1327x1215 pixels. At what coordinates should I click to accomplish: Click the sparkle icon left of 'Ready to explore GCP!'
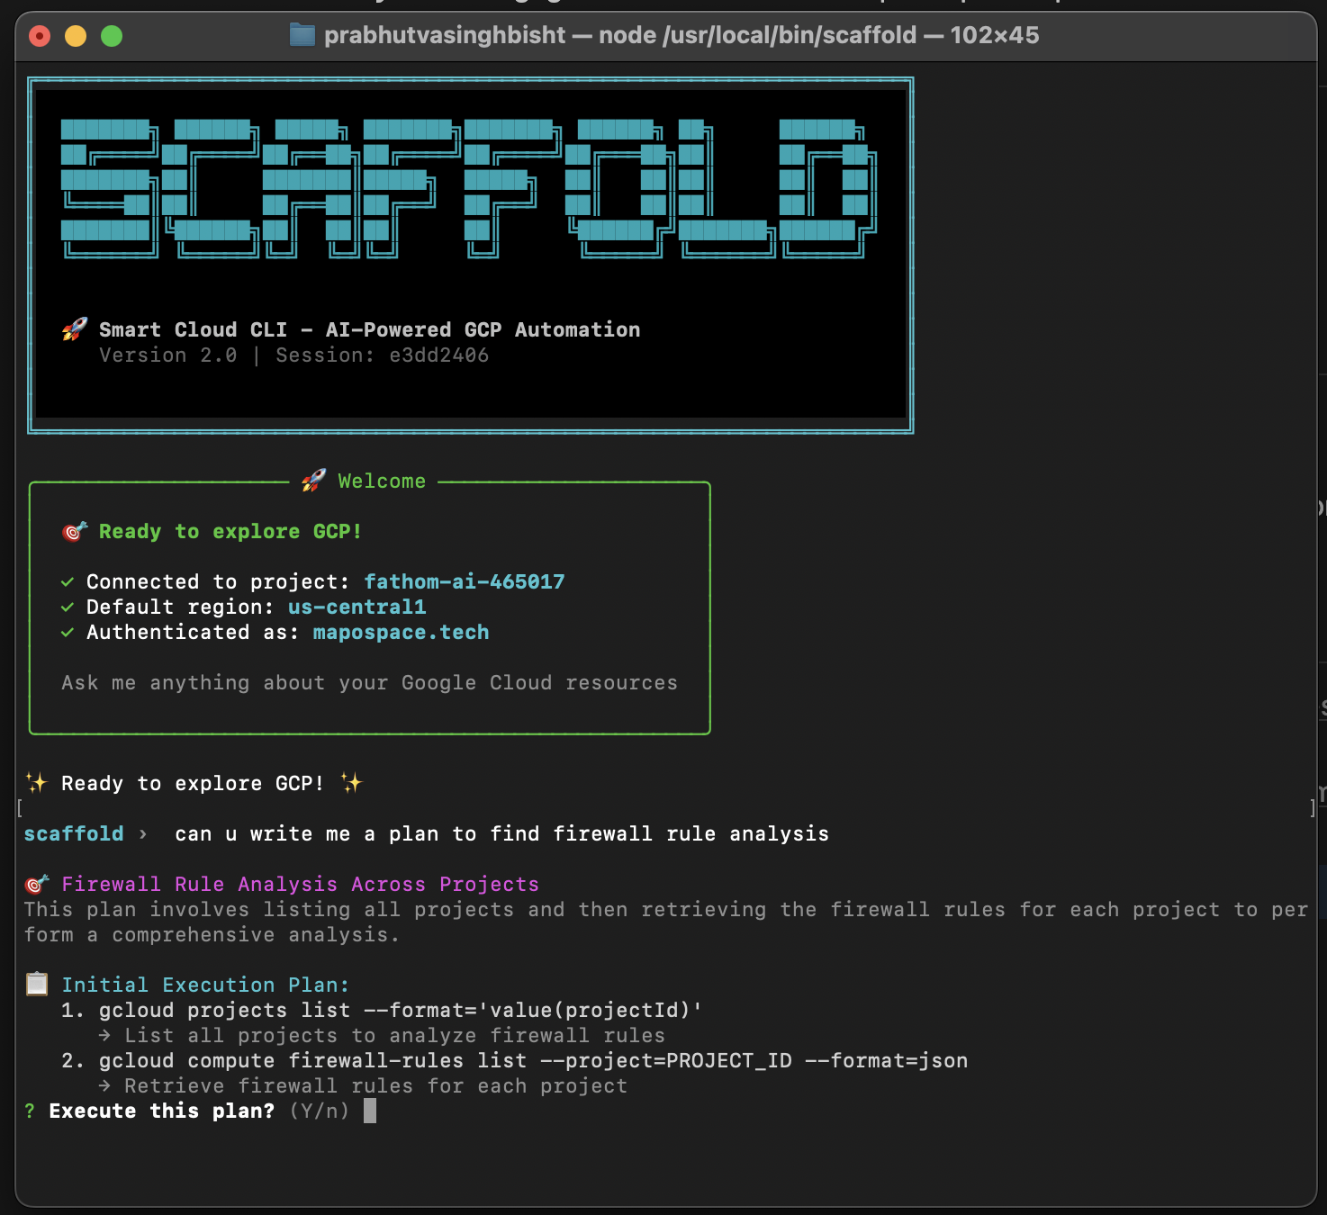(x=33, y=782)
